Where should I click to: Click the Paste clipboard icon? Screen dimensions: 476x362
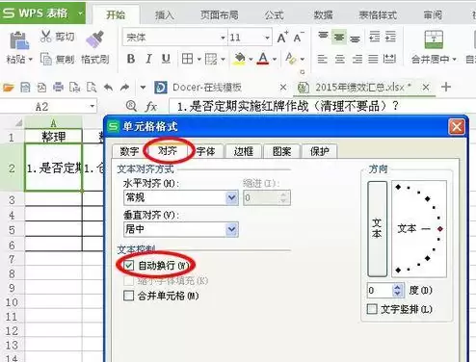coord(19,41)
